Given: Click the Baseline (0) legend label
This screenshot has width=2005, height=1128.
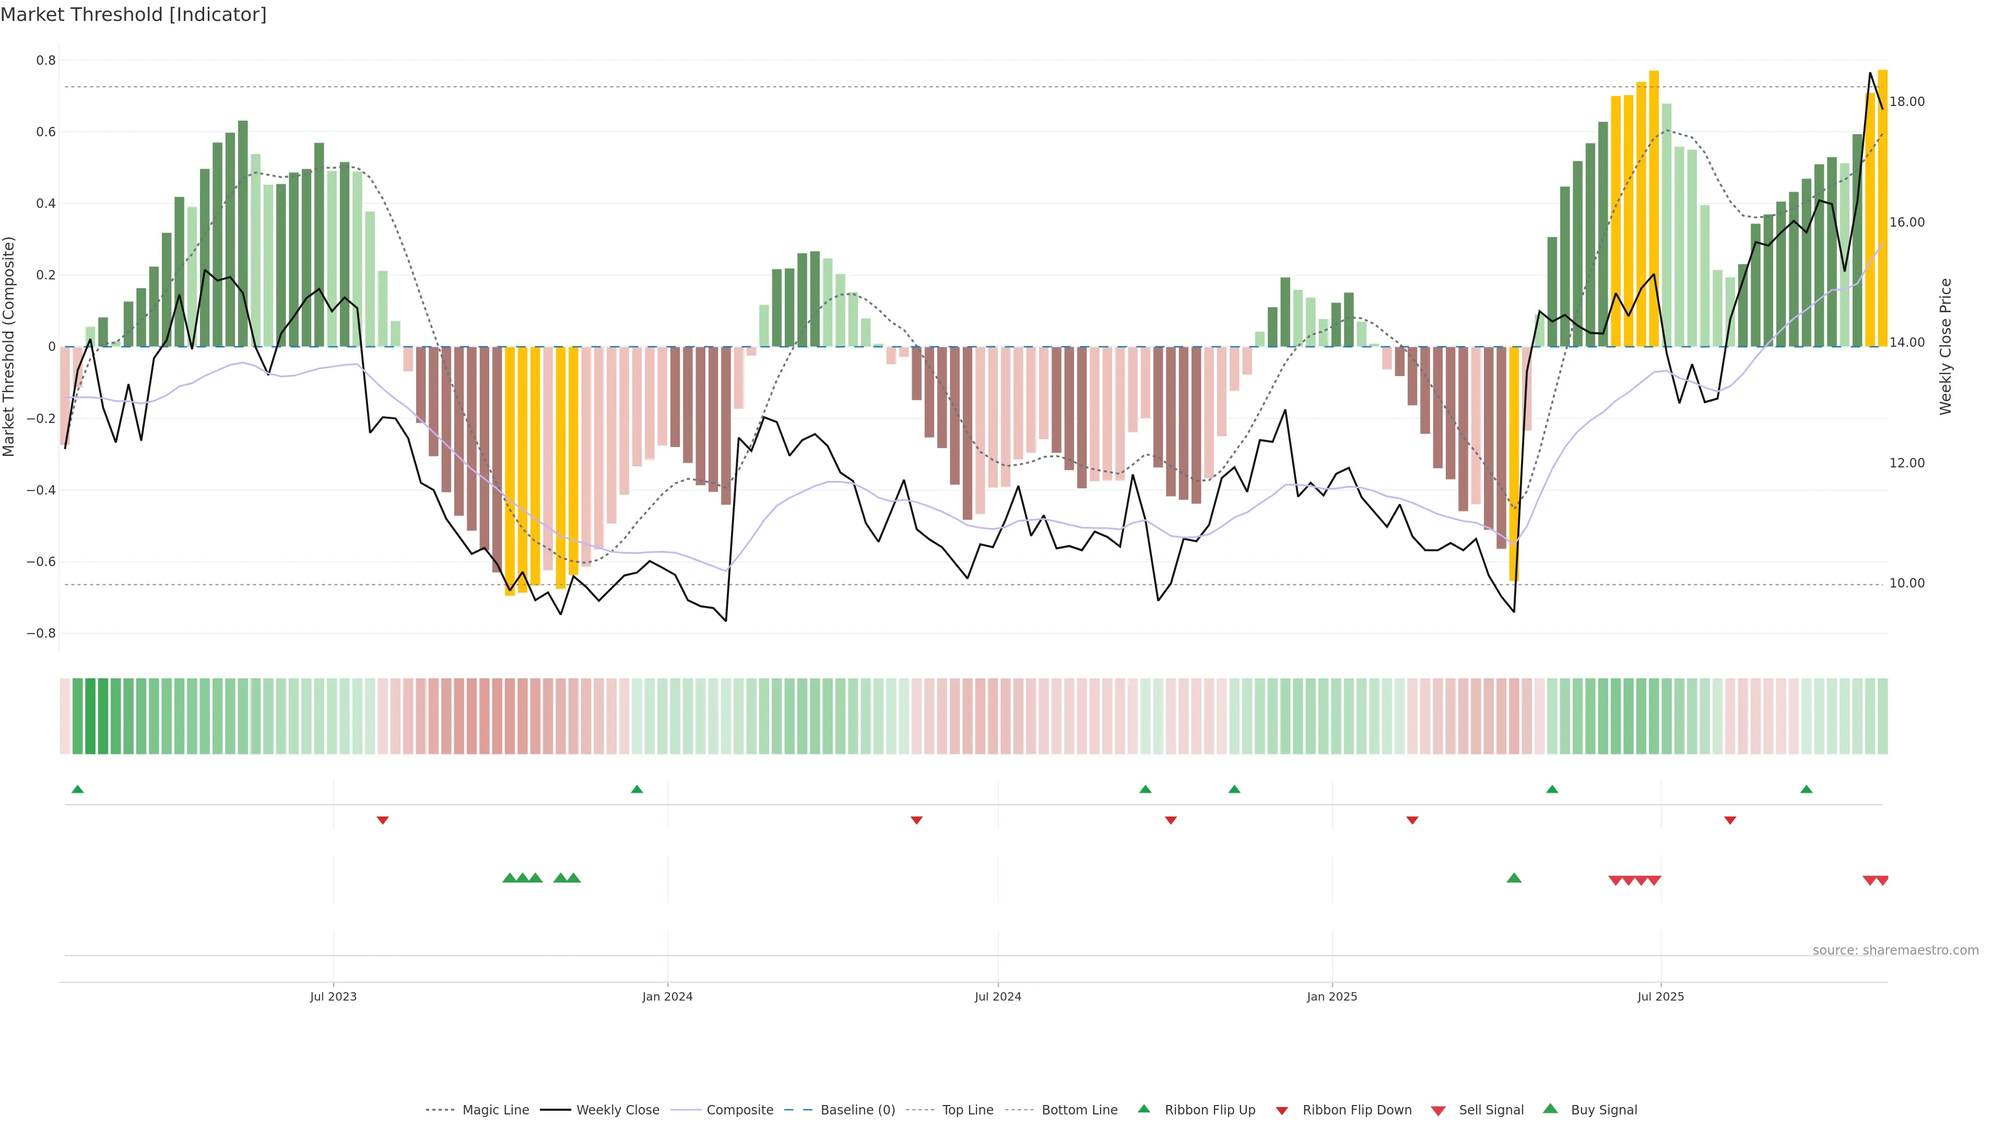Looking at the screenshot, I should (858, 1110).
